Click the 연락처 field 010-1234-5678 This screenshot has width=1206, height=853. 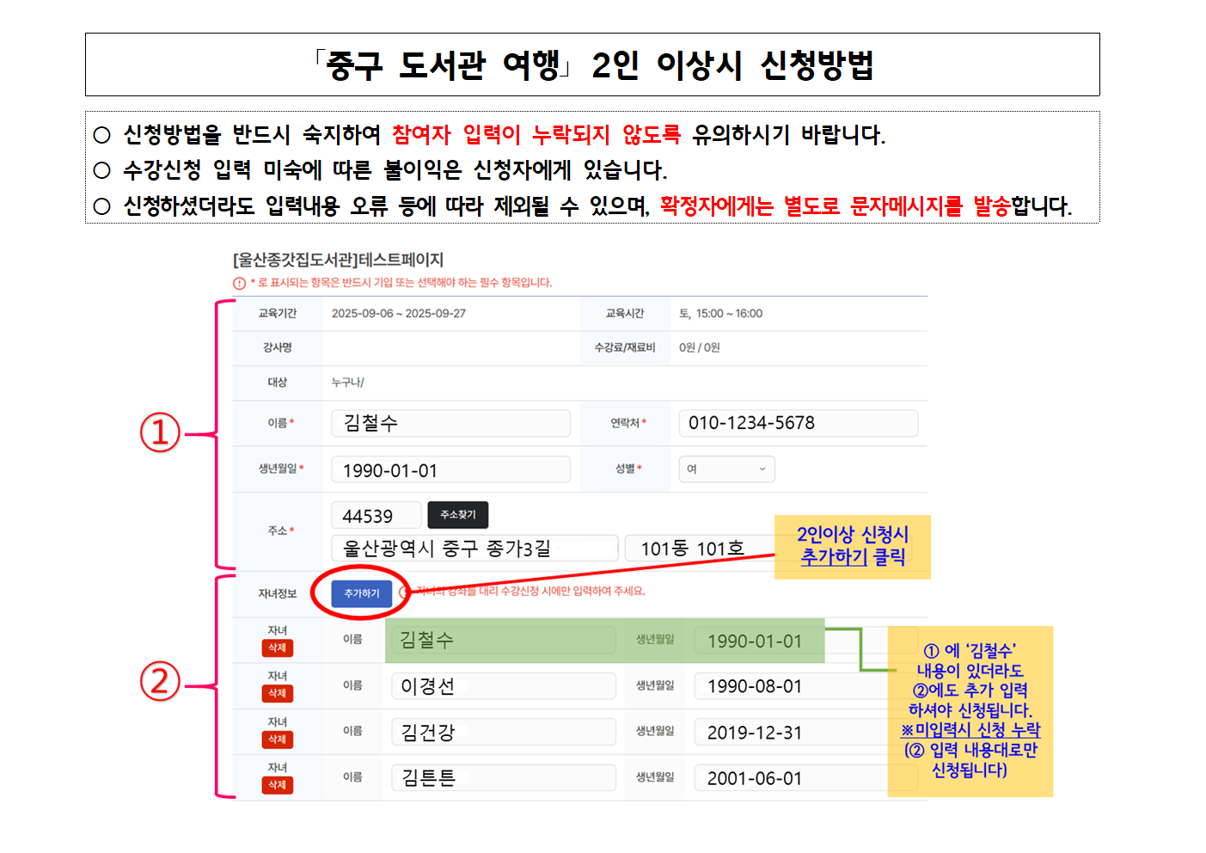click(x=799, y=423)
